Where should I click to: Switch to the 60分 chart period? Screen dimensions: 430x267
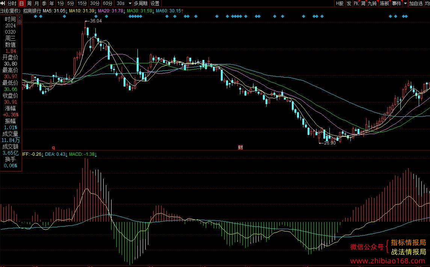click(107, 3)
